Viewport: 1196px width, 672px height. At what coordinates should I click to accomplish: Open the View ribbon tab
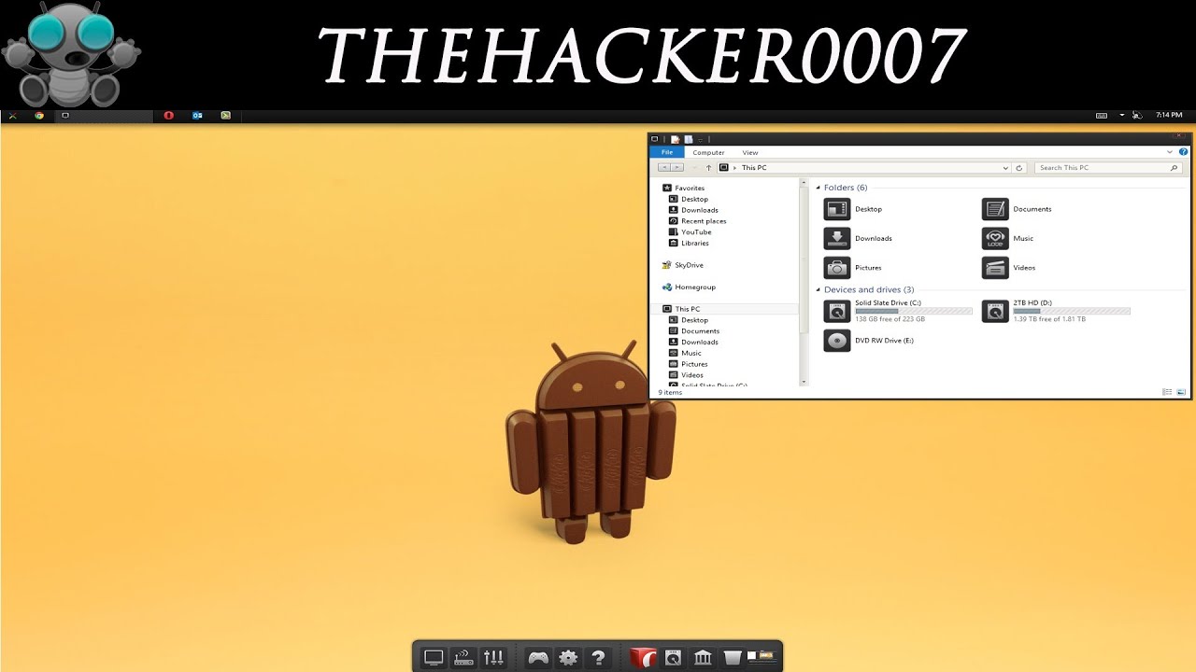tap(750, 152)
